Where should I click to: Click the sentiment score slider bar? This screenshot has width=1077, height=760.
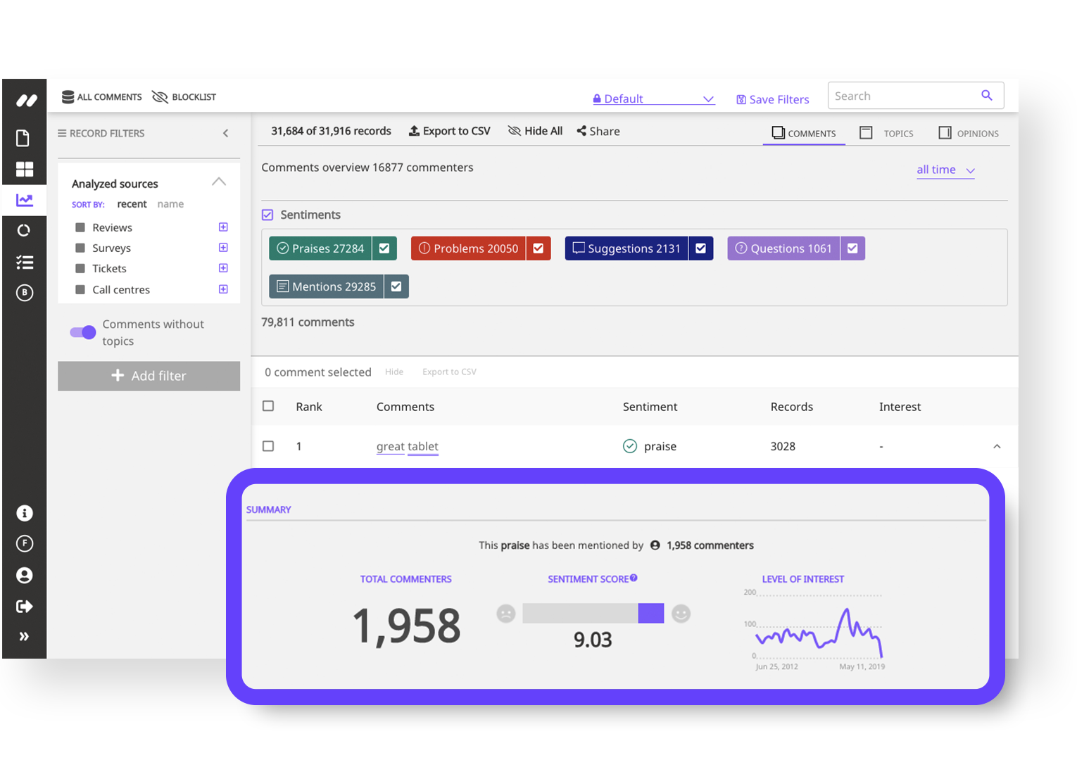click(593, 613)
